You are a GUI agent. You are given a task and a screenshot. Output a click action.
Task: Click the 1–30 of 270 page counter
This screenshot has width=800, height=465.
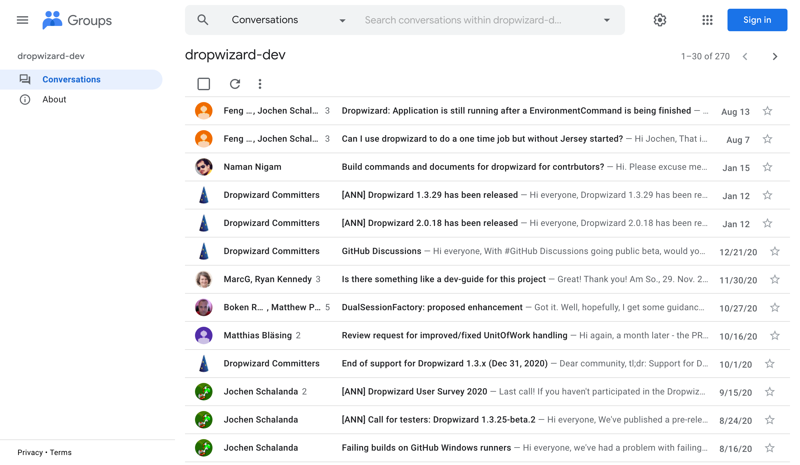tap(705, 56)
